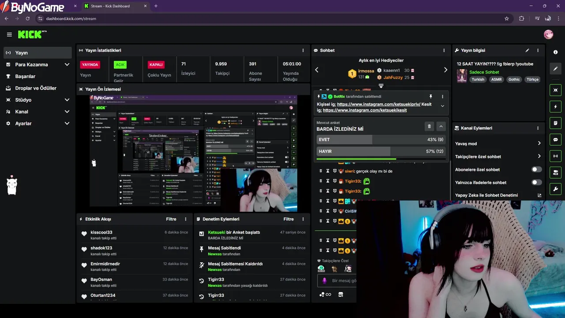Bookmark this page with the star icon
Viewport: 565px width, 318px height.
tap(507, 19)
